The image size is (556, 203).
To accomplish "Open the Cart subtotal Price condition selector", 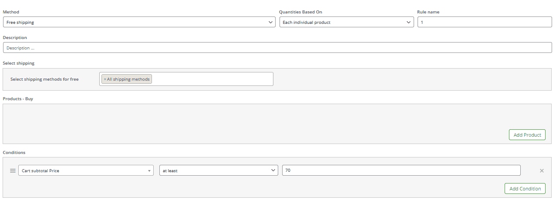I will coord(86,170).
